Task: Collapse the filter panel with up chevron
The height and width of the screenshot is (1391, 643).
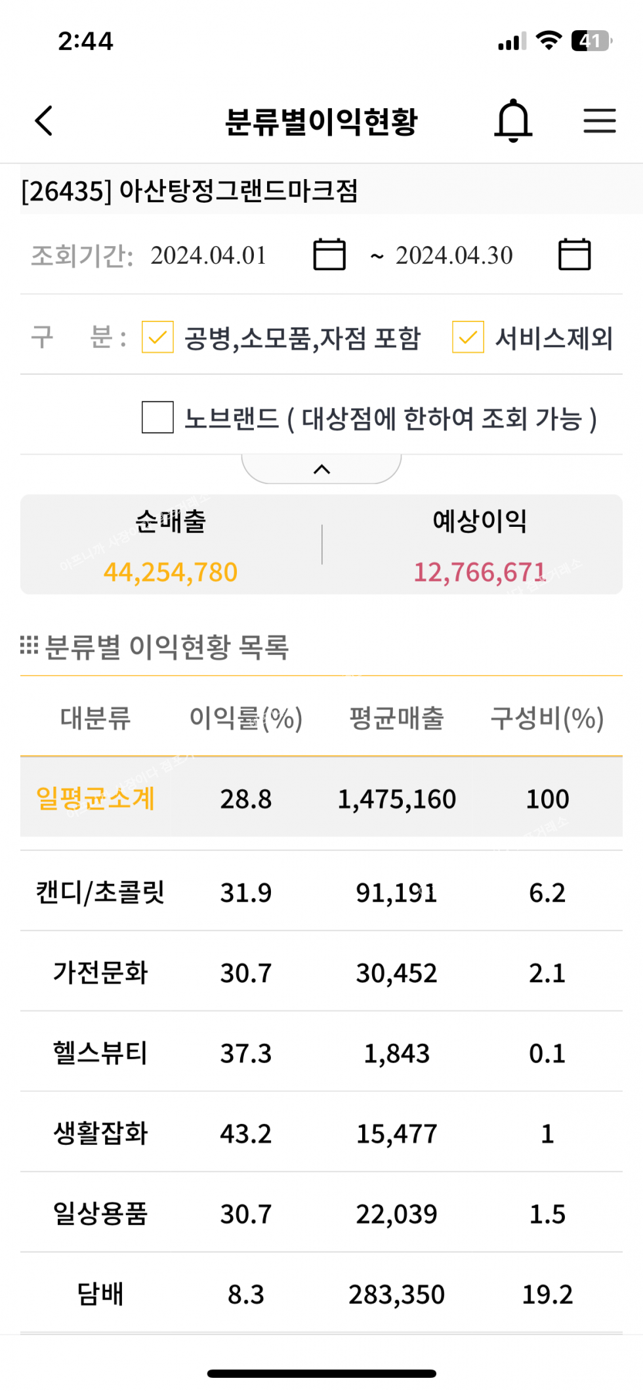Action: (321, 469)
